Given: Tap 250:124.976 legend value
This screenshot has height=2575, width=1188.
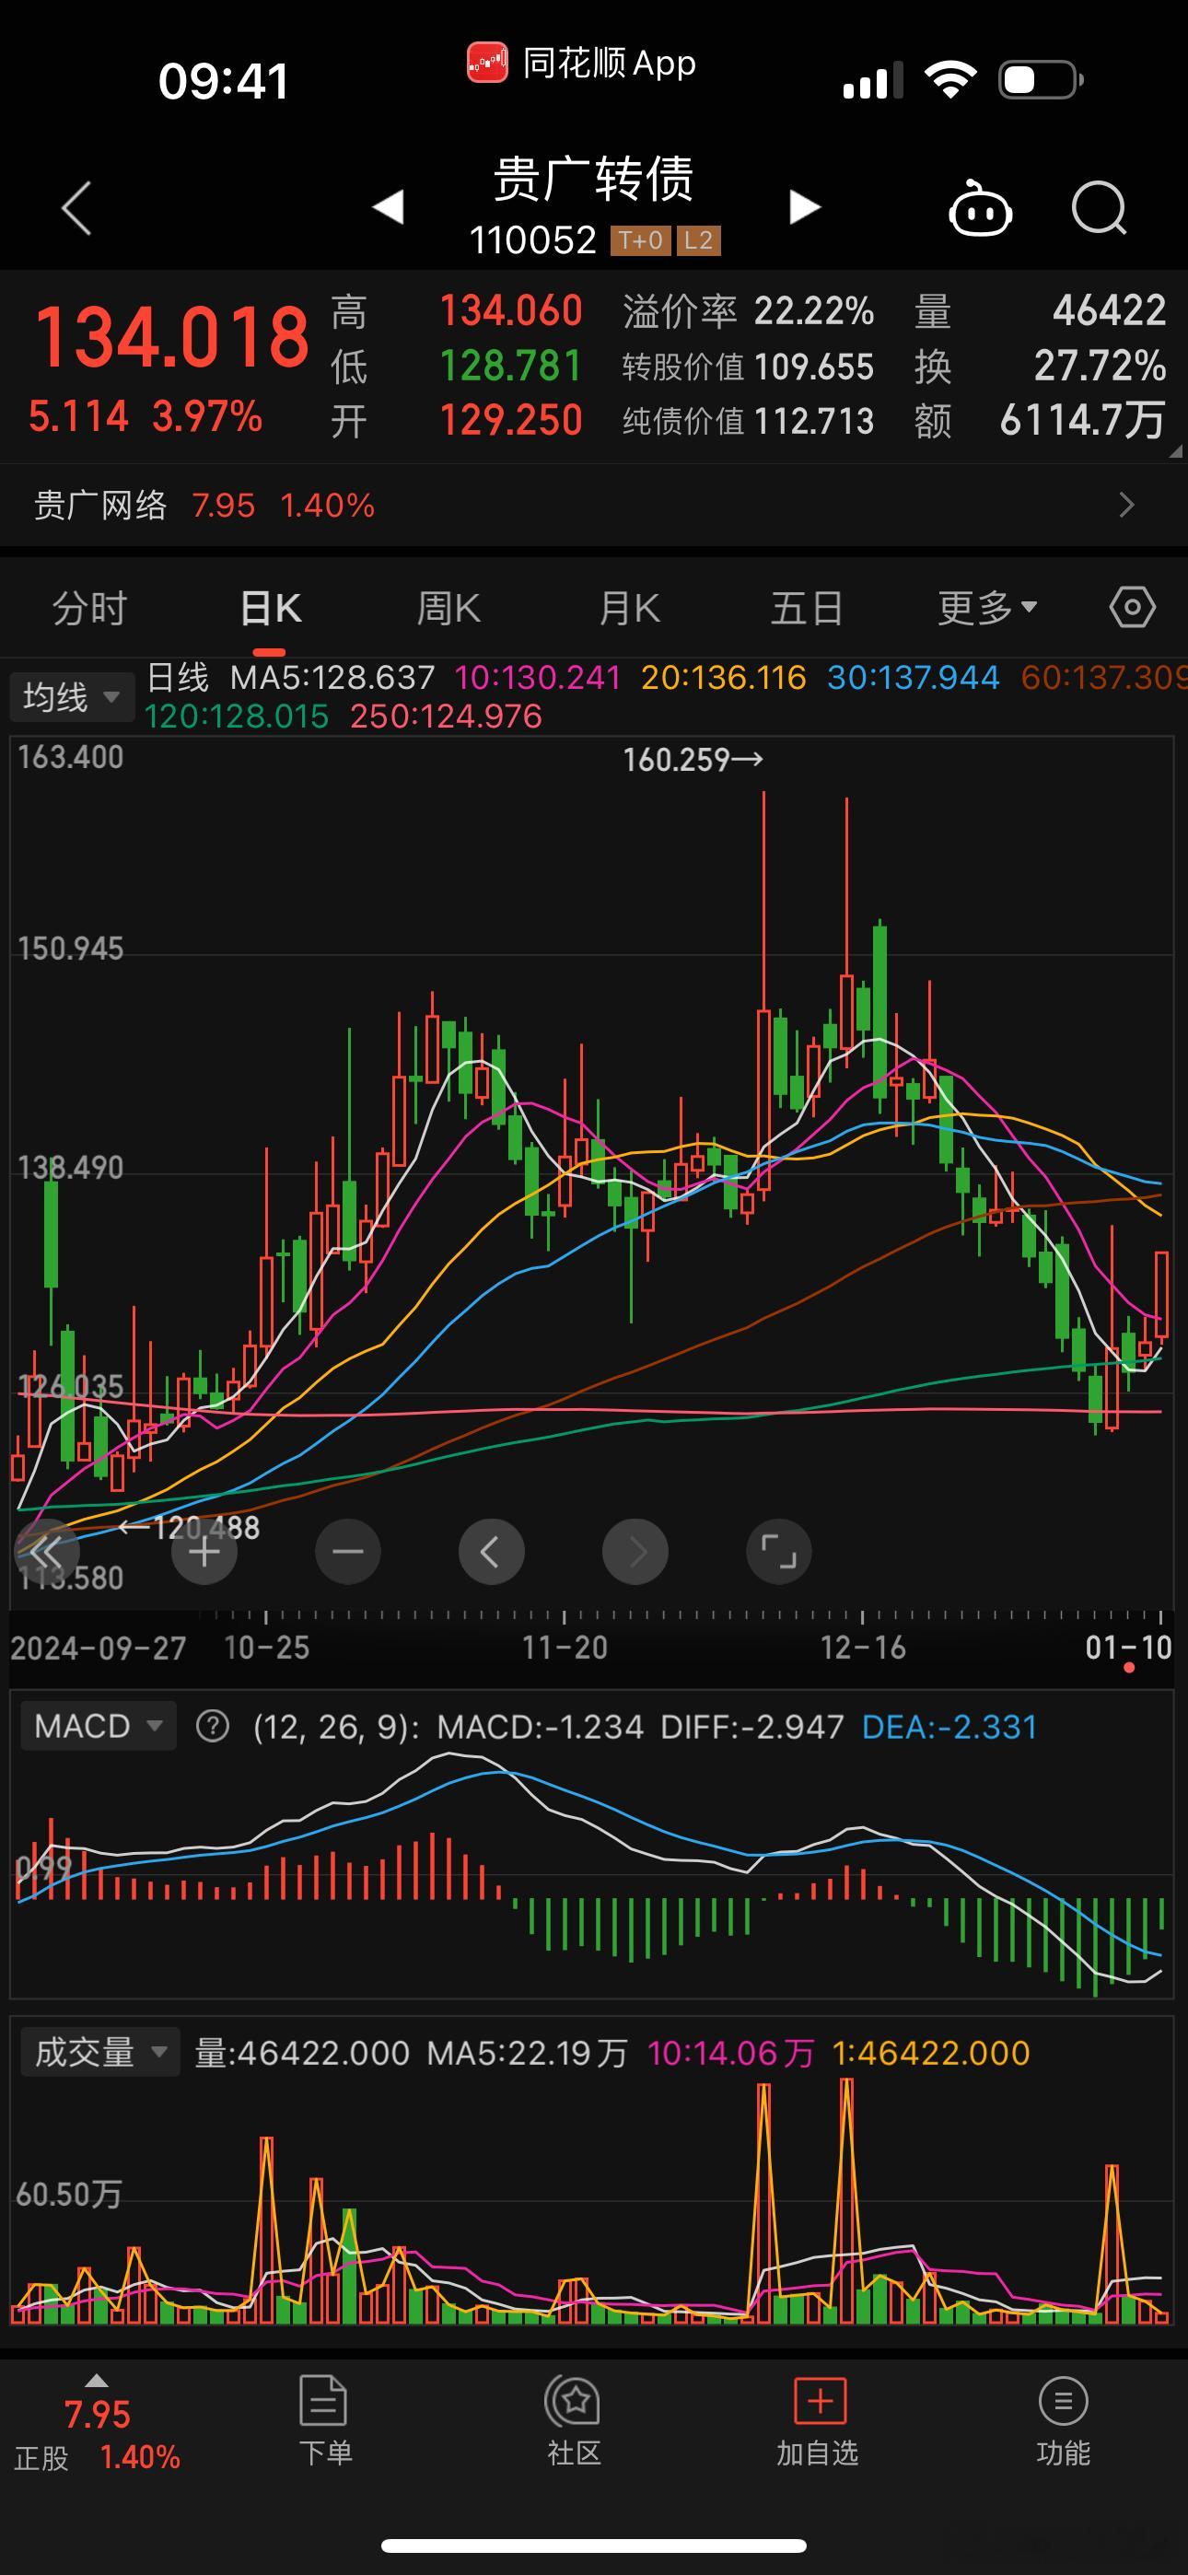Looking at the screenshot, I should tap(446, 716).
